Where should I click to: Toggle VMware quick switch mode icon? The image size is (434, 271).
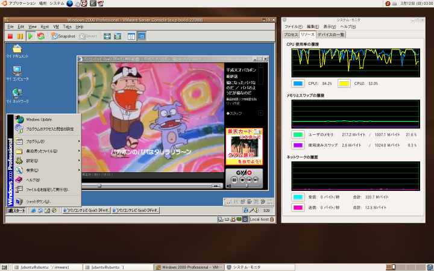118,36
